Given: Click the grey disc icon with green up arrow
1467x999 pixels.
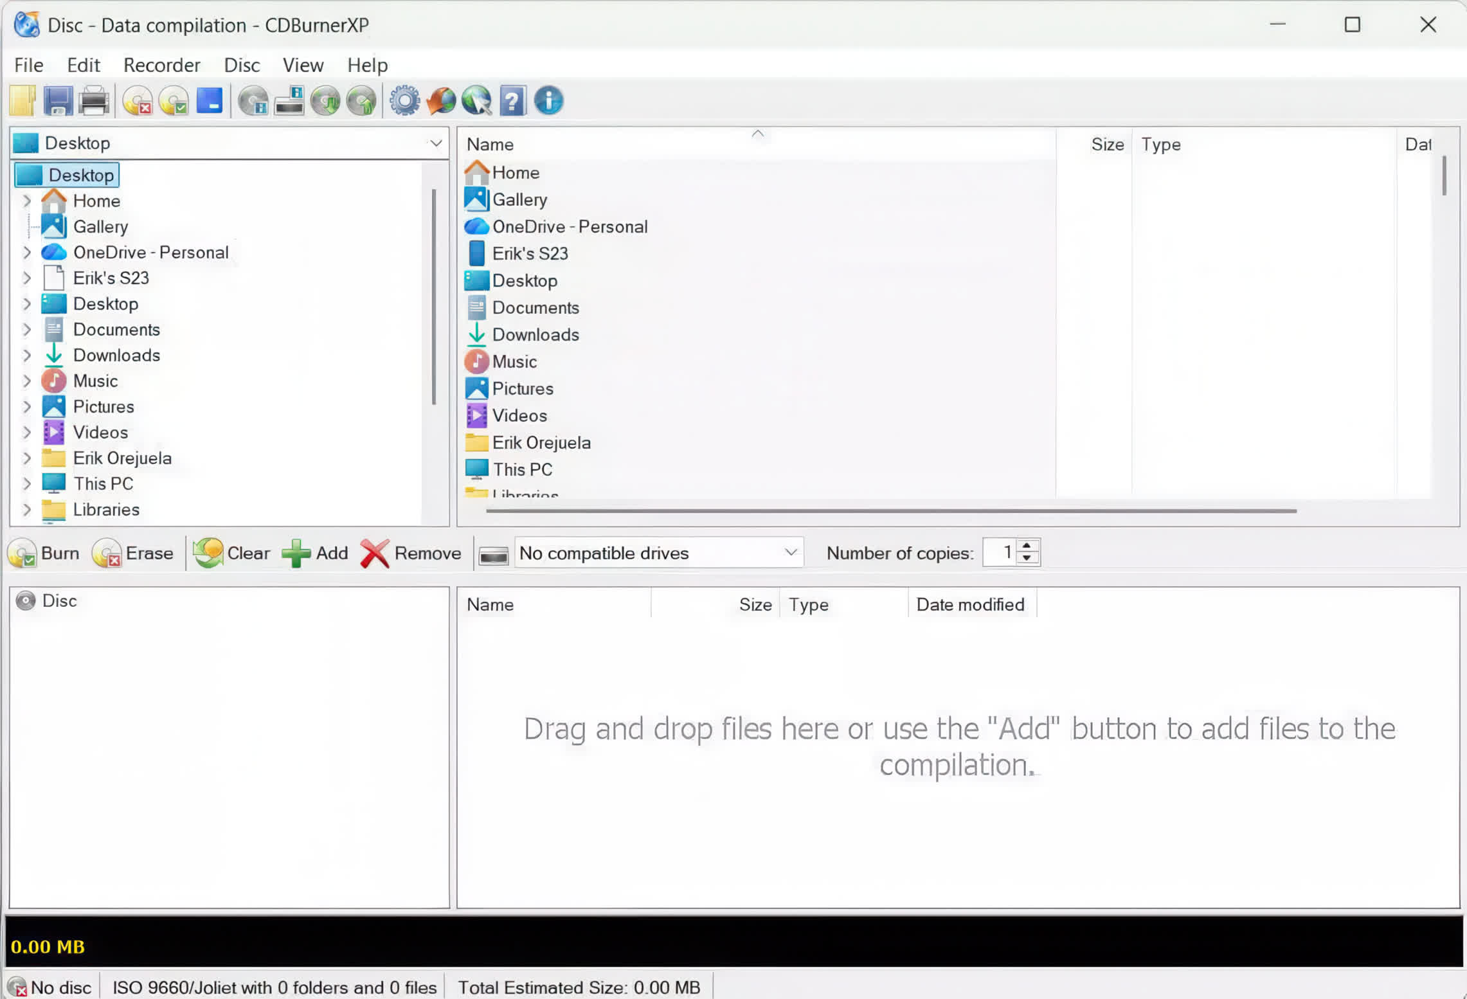Looking at the screenshot, I should click(x=361, y=101).
